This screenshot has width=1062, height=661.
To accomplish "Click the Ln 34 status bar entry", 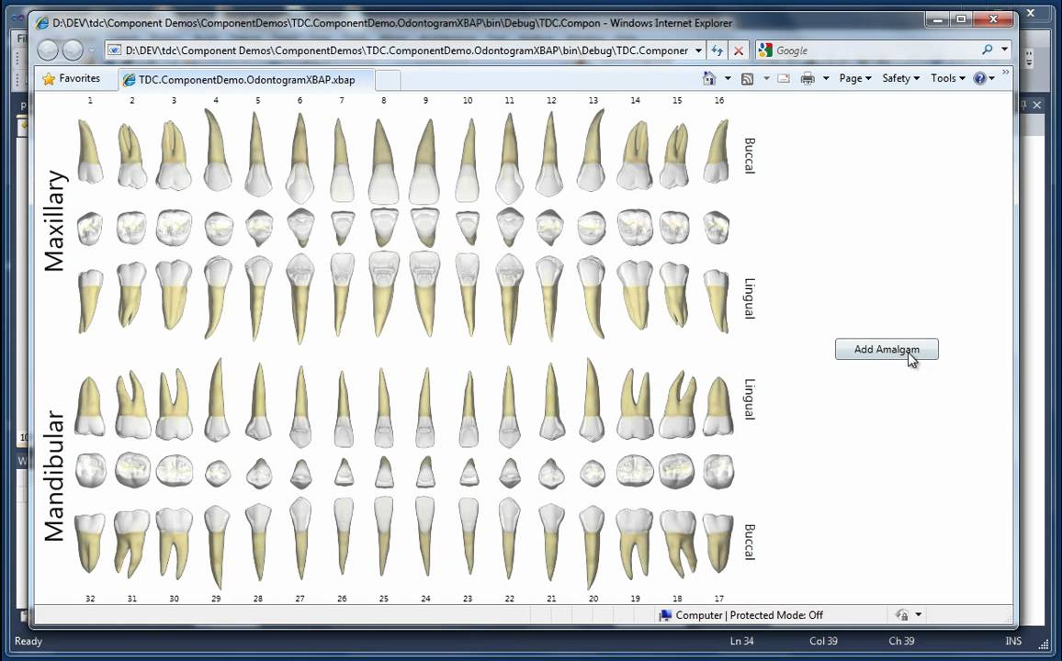I will point(741,642).
